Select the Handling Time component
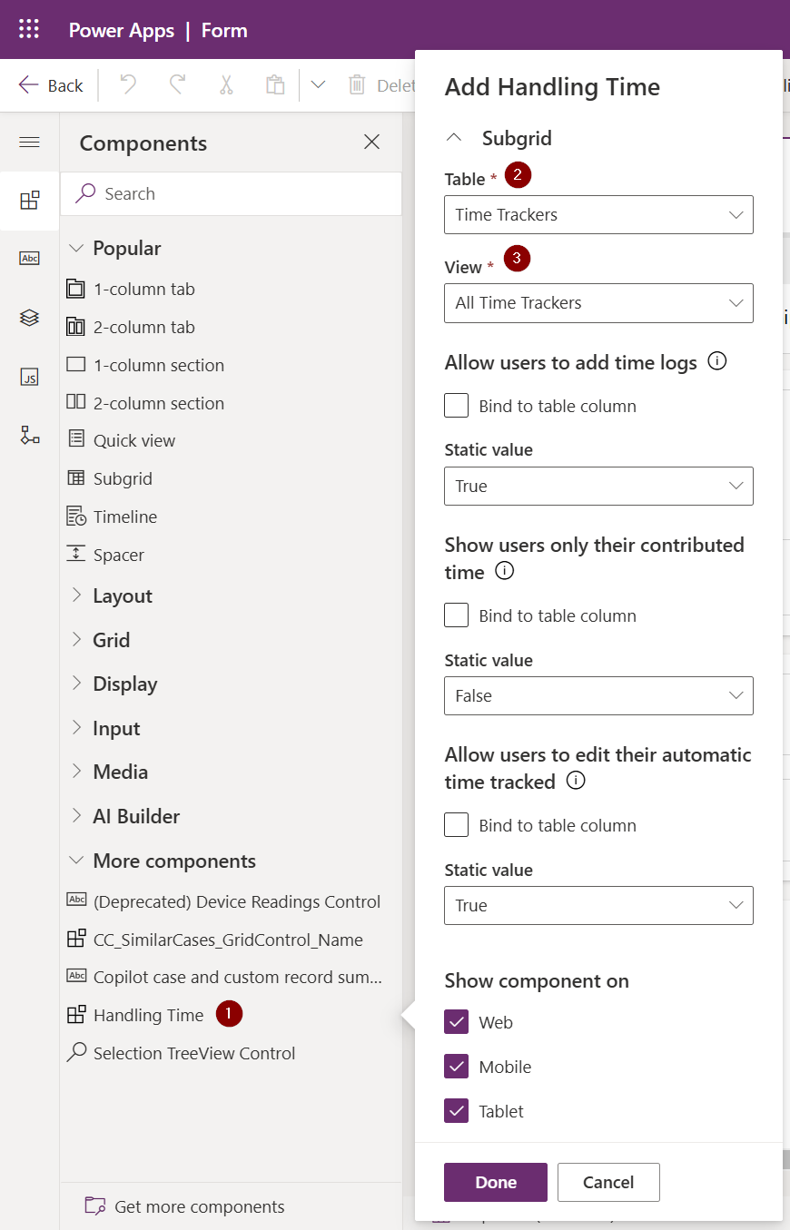 [148, 1015]
